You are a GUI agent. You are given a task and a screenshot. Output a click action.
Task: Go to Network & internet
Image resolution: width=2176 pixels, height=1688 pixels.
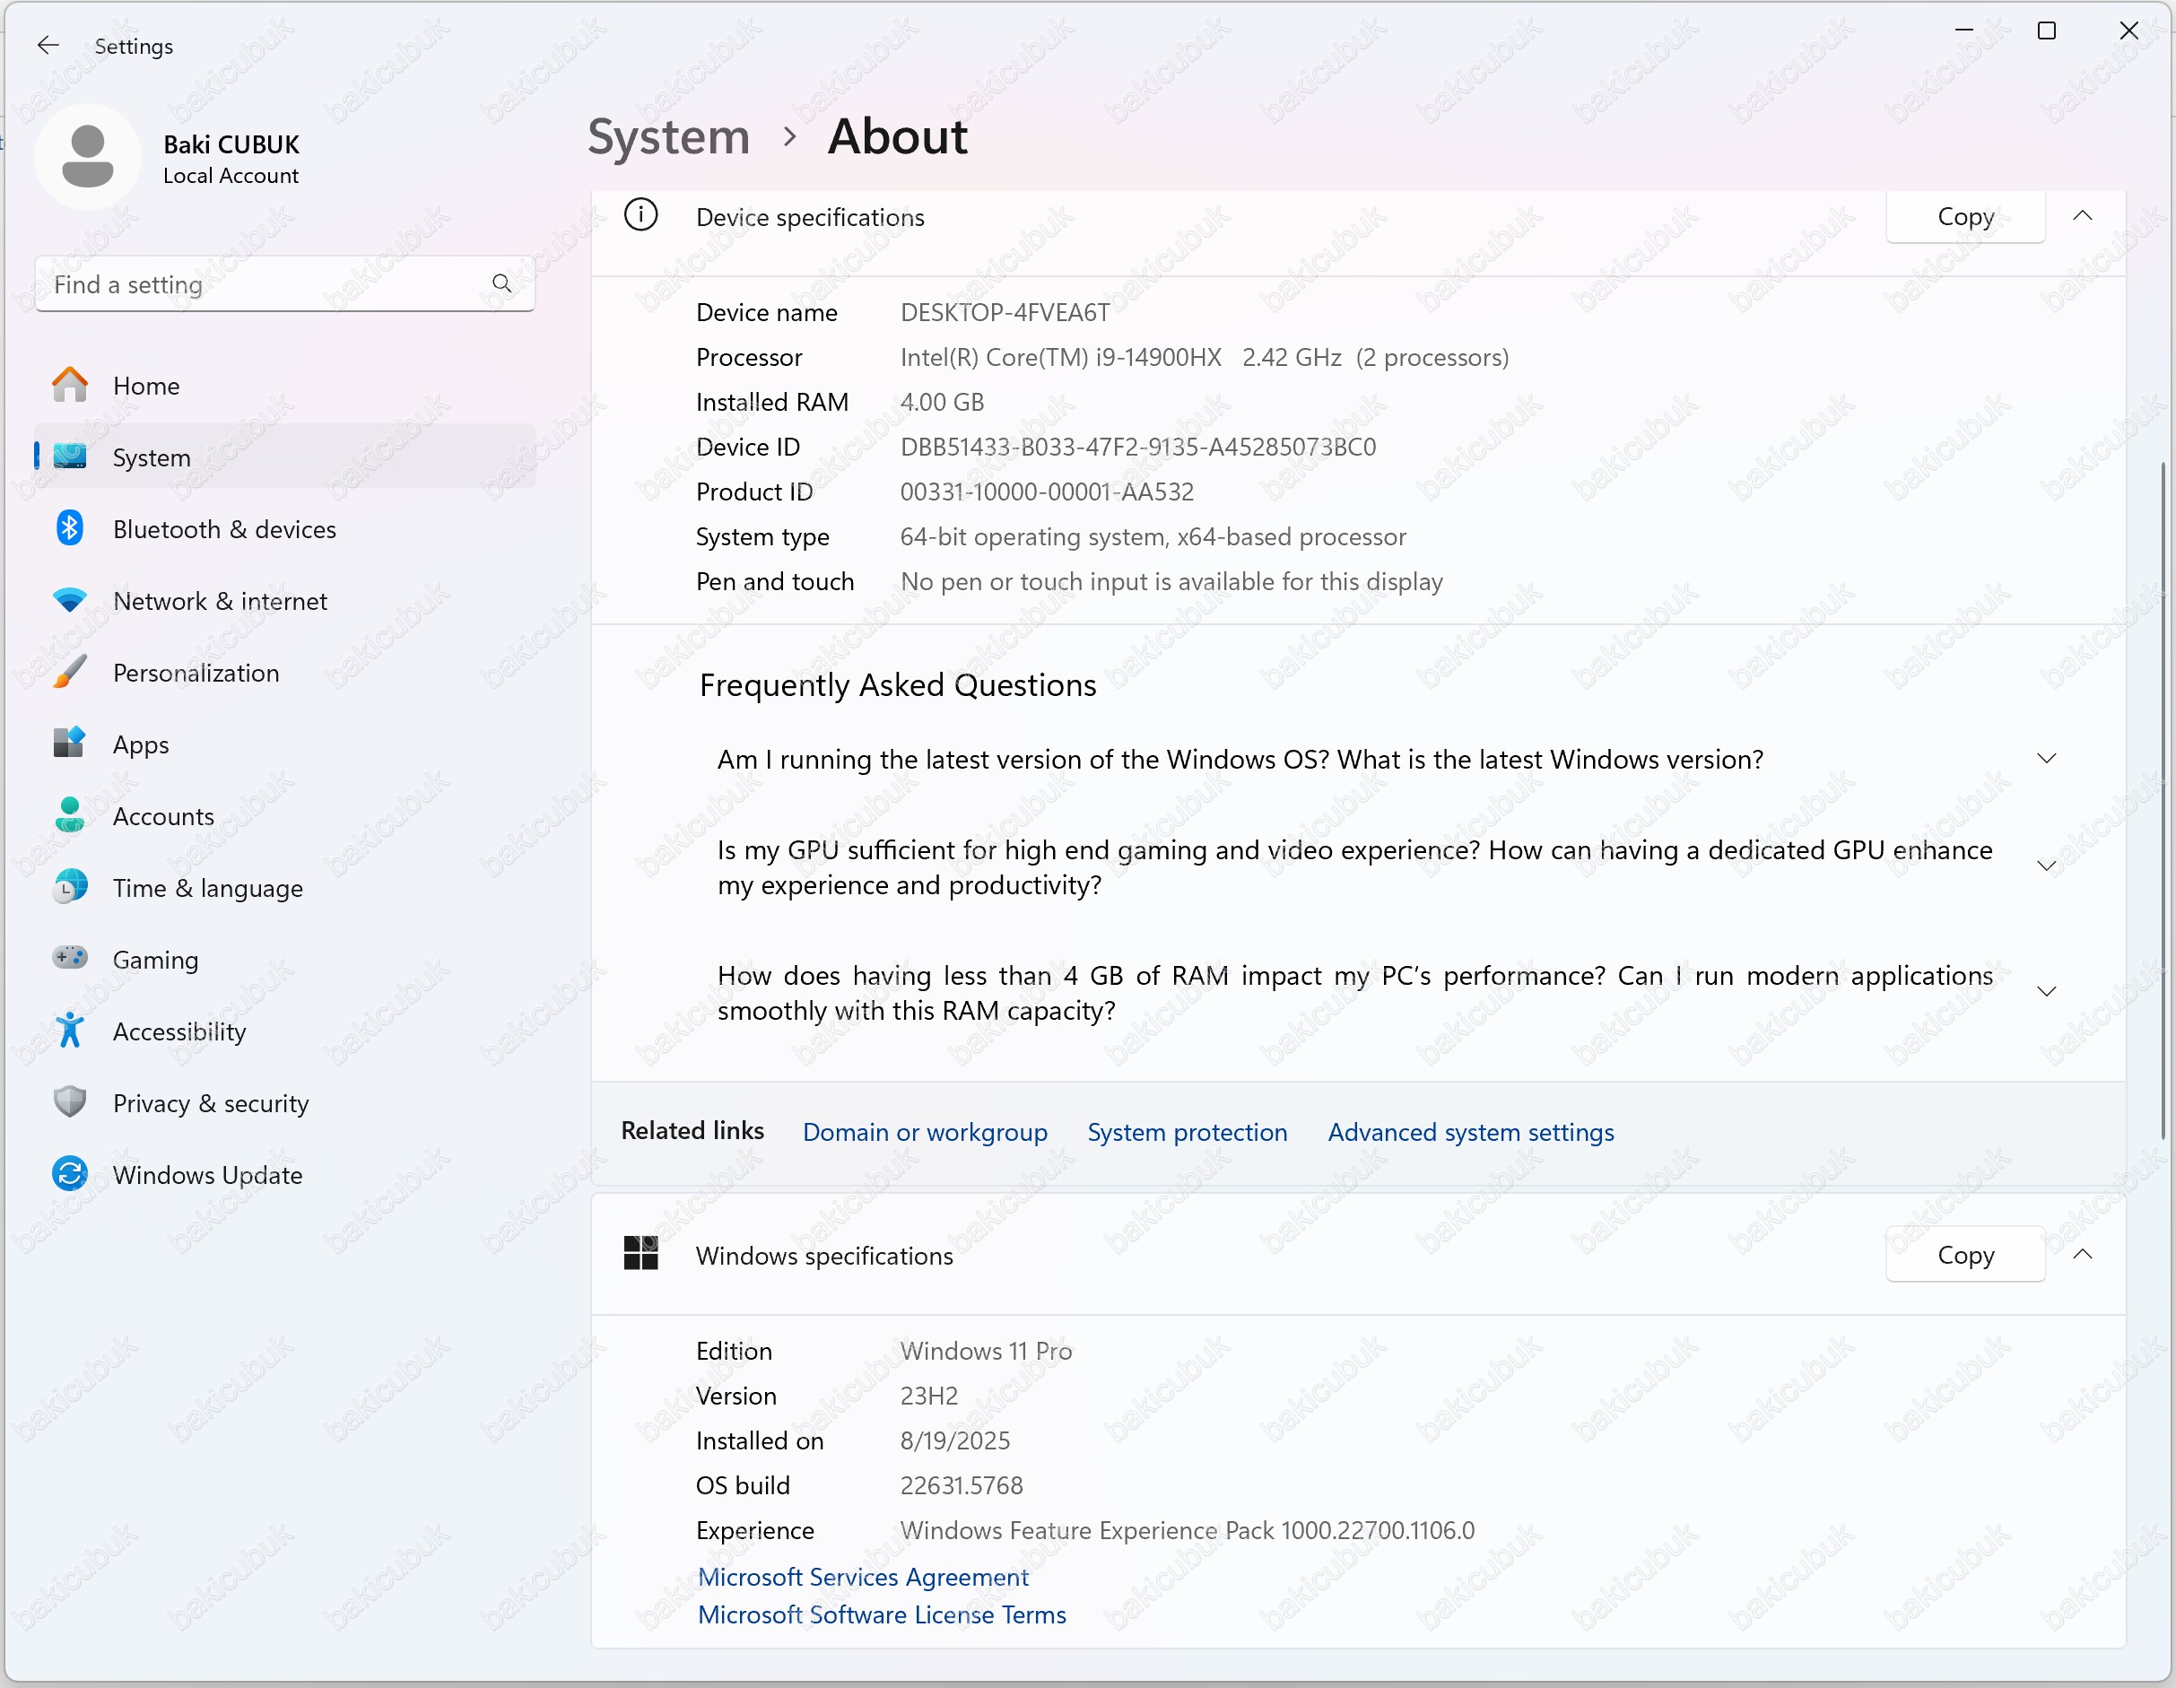285,601
